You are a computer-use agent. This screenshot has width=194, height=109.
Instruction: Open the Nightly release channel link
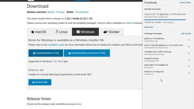tap(51, 12)
